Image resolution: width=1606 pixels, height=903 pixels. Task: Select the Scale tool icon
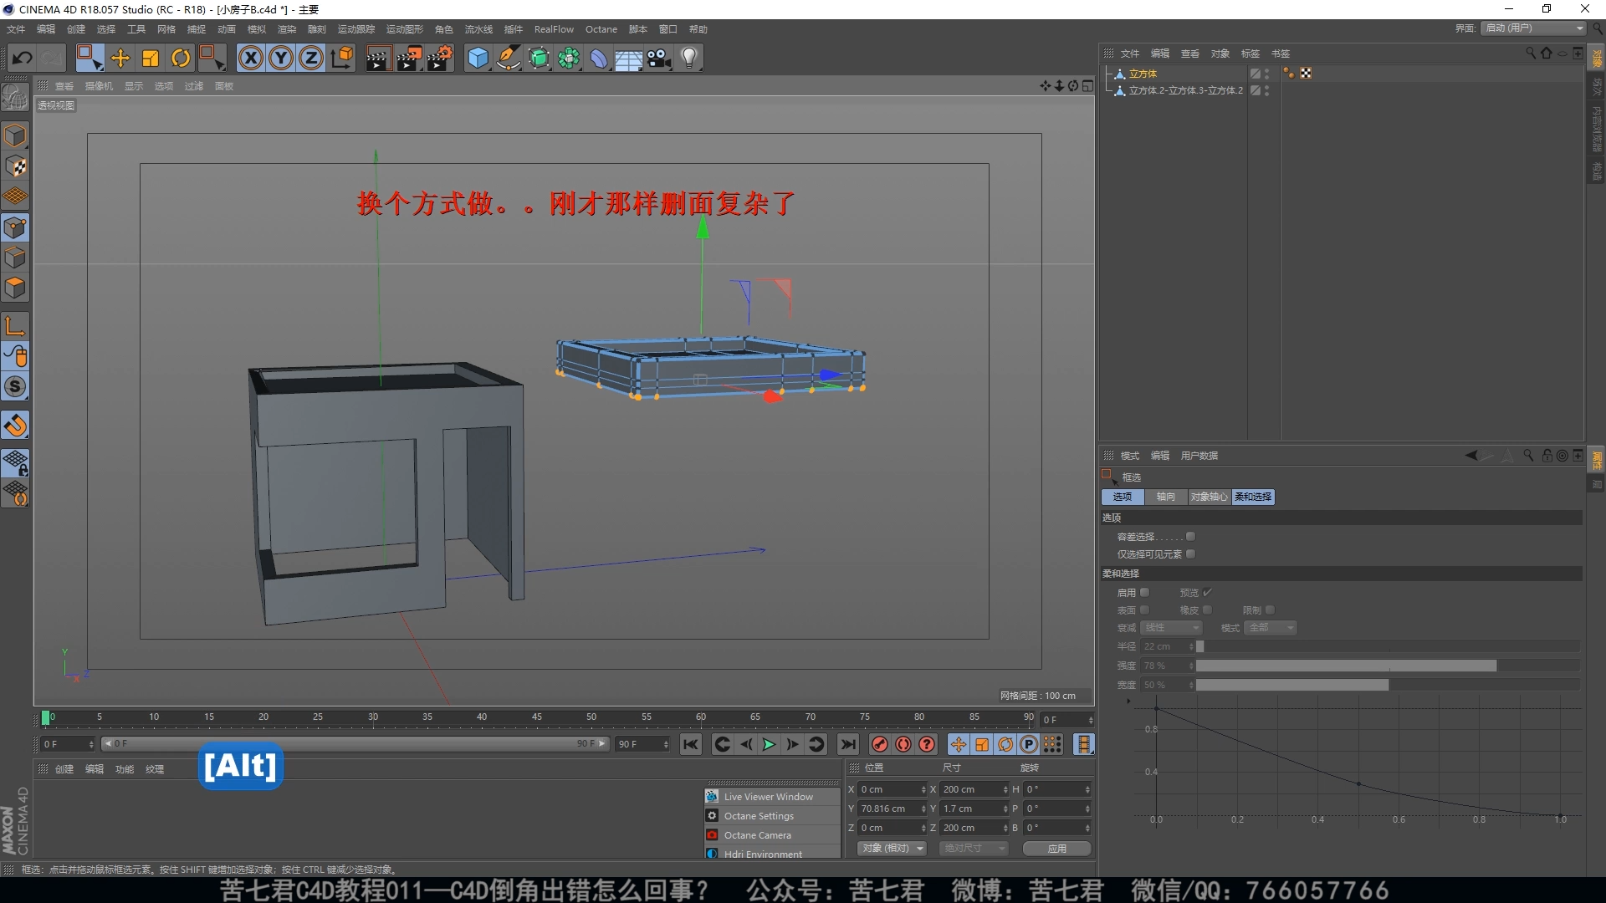(x=151, y=58)
